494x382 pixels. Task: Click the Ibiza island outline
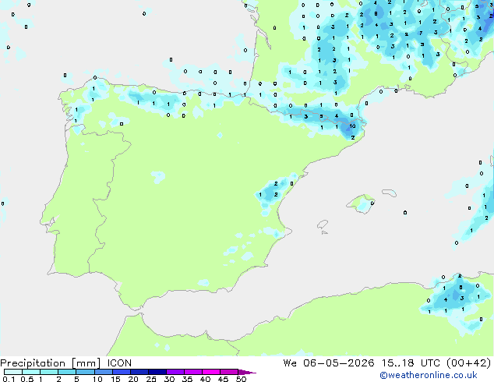click(323, 225)
